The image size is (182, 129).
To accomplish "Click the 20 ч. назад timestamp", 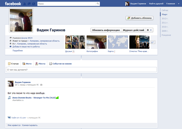I will coord(20,85).
